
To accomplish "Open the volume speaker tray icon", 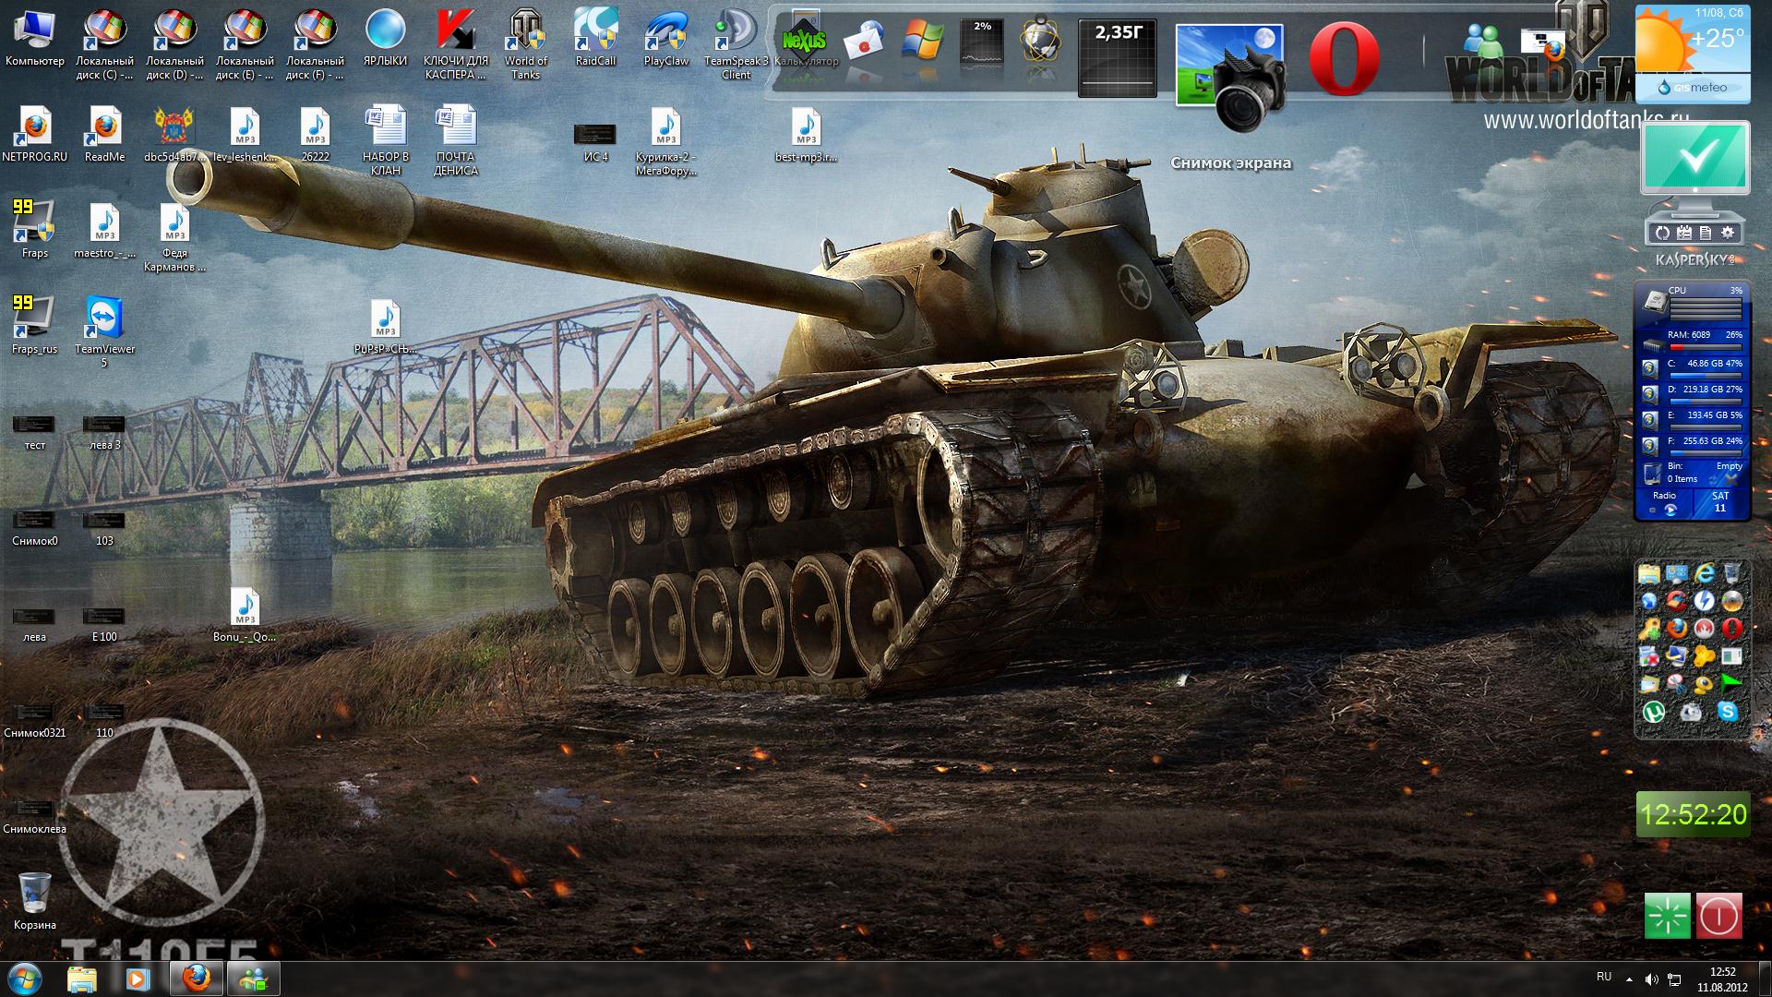I will (x=1651, y=979).
